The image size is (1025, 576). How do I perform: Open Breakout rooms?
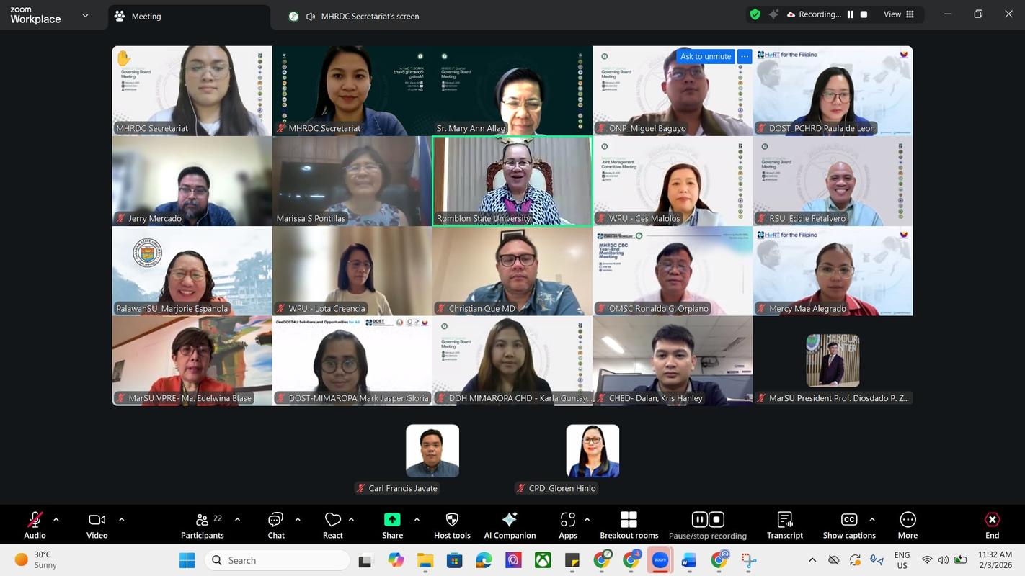pyautogui.click(x=629, y=525)
